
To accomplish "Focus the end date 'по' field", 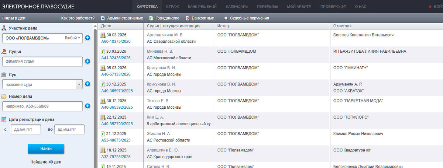I will tap(69, 129).
